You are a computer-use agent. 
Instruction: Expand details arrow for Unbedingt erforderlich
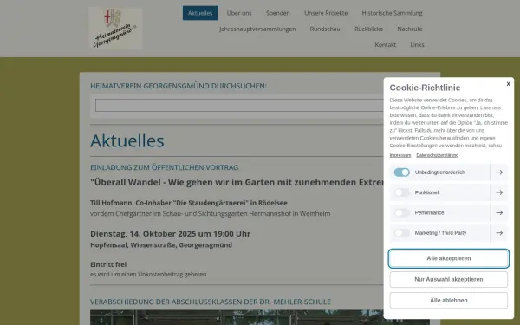(499, 172)
